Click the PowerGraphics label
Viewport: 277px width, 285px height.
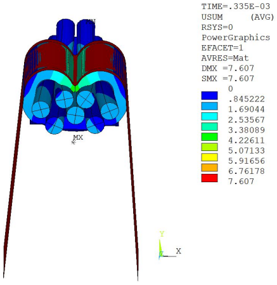tap(236, 37)
